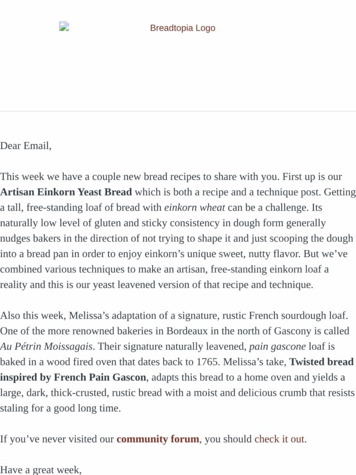Screen dimensions: 356x475
Task: Click the italic 'einkorn wheat' phrase
Action: tap(194, 207)
